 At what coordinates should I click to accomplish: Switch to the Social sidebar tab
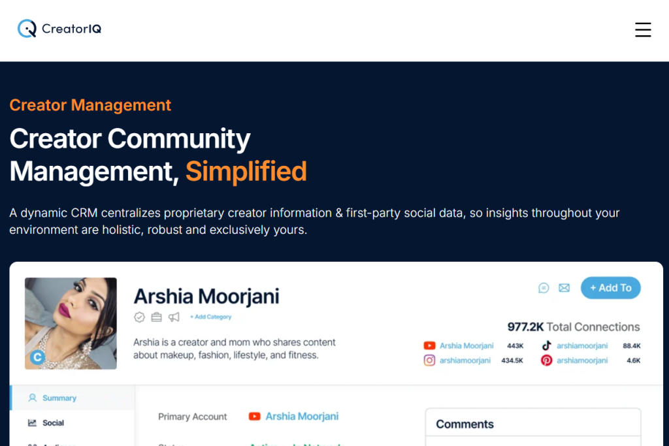coord(53,422)
